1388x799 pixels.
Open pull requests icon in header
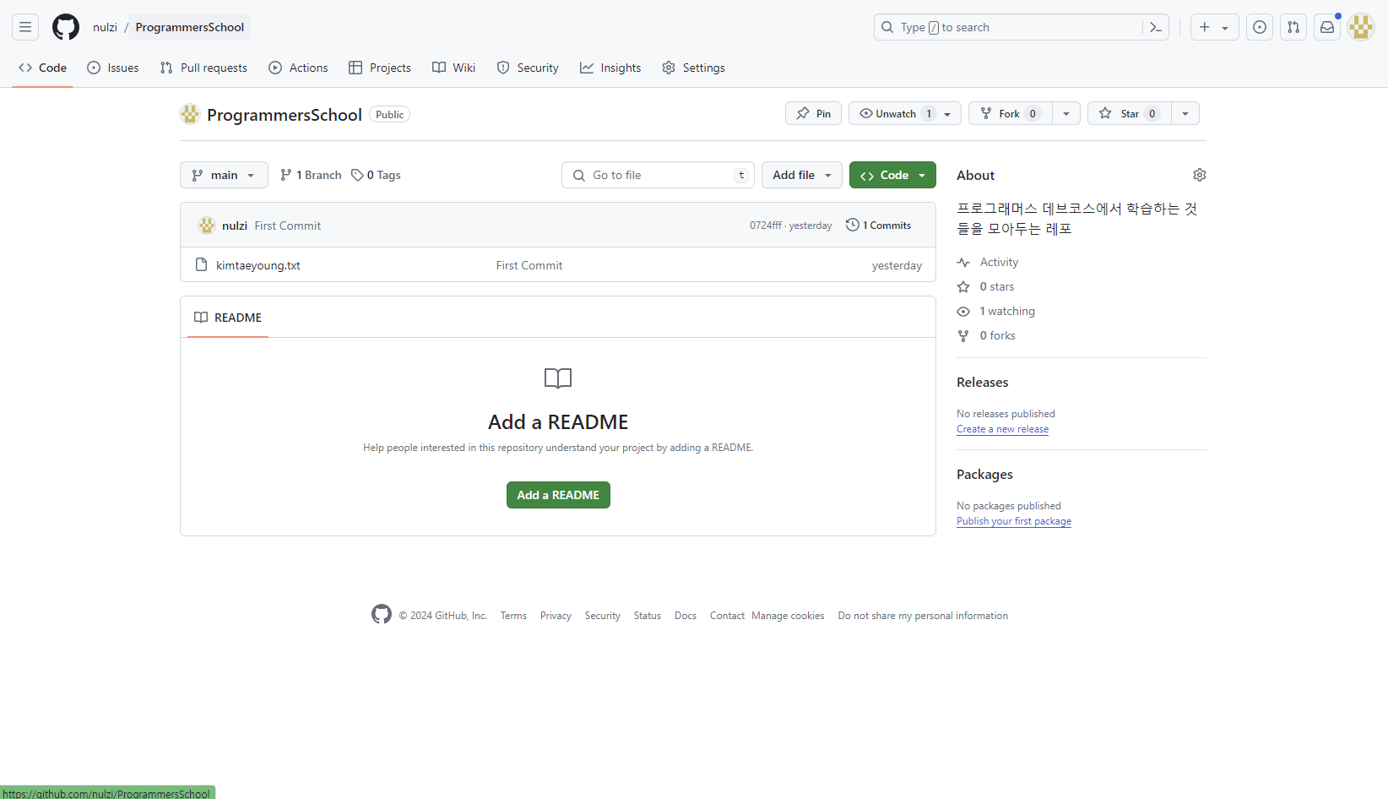(1293, 27)
